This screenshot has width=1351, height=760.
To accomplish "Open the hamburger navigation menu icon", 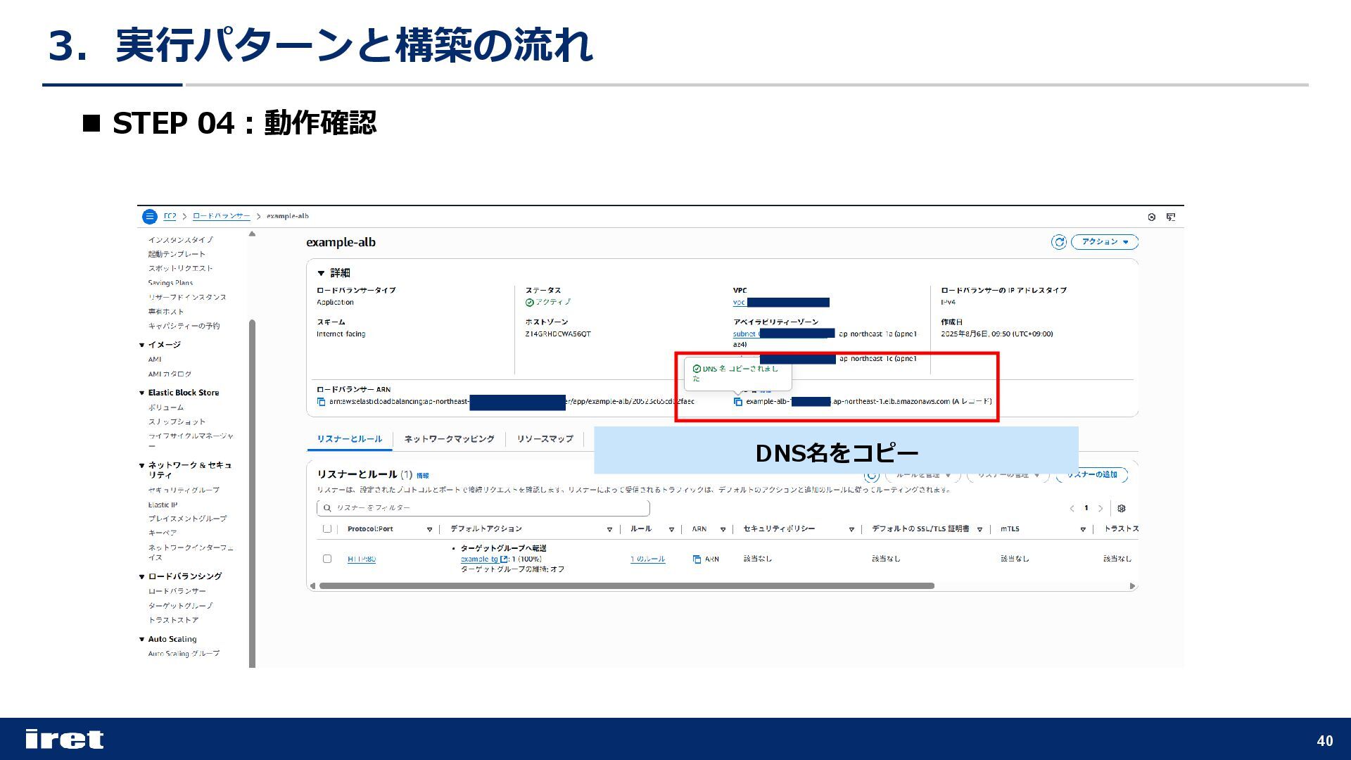I will tap(149, 217).
